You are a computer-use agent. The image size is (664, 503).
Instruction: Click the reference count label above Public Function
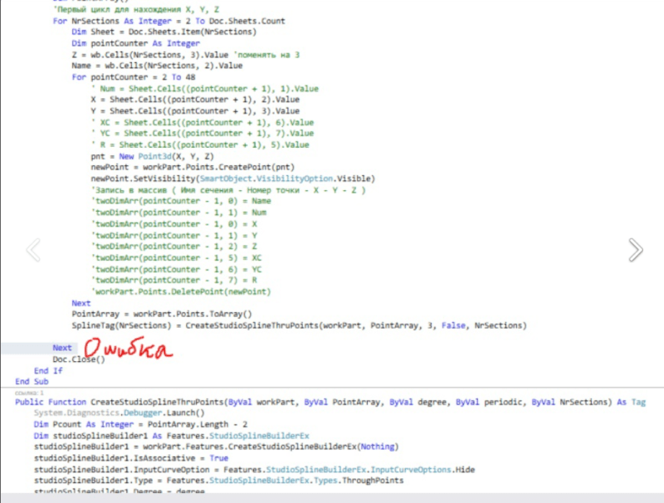pos(29,393)
